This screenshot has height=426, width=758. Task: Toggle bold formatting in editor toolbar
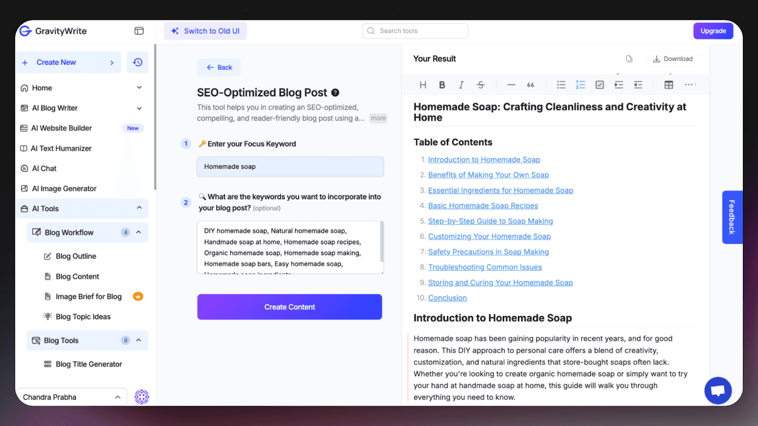[x=442, y=85]
